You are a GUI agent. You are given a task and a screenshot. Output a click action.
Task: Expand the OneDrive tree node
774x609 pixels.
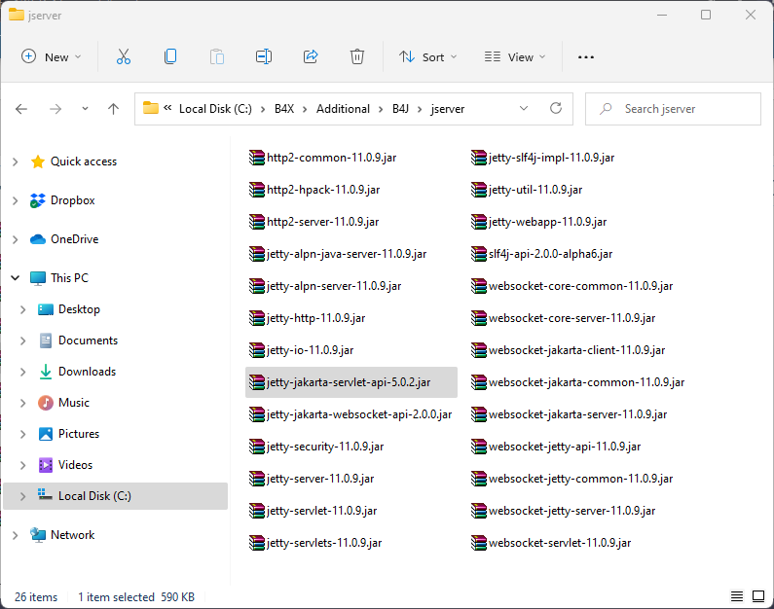16,239
